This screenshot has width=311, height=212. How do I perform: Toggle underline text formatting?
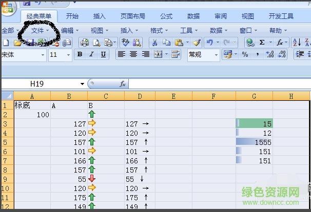(x=103, y=54)
